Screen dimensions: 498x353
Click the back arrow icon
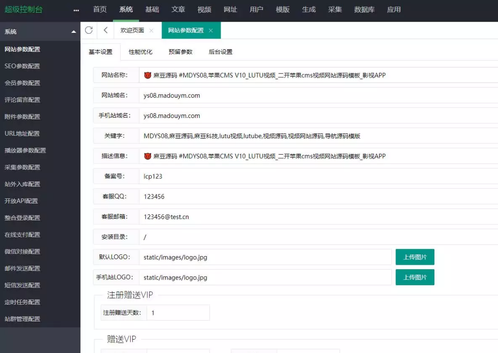pos(105,30)
